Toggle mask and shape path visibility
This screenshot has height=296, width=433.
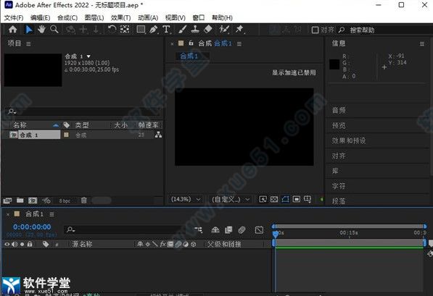pos(285,199)
